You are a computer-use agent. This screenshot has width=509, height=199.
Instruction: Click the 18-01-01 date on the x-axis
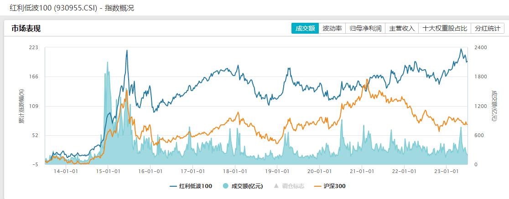coord(235,171)
